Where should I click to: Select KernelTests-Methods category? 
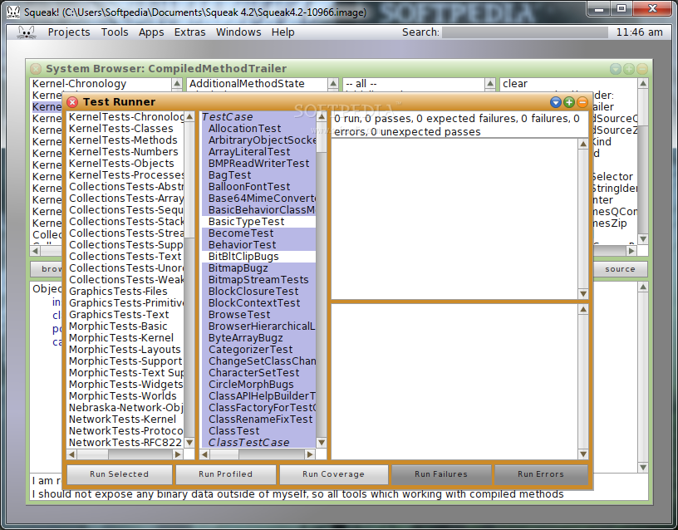coord(123,140)
